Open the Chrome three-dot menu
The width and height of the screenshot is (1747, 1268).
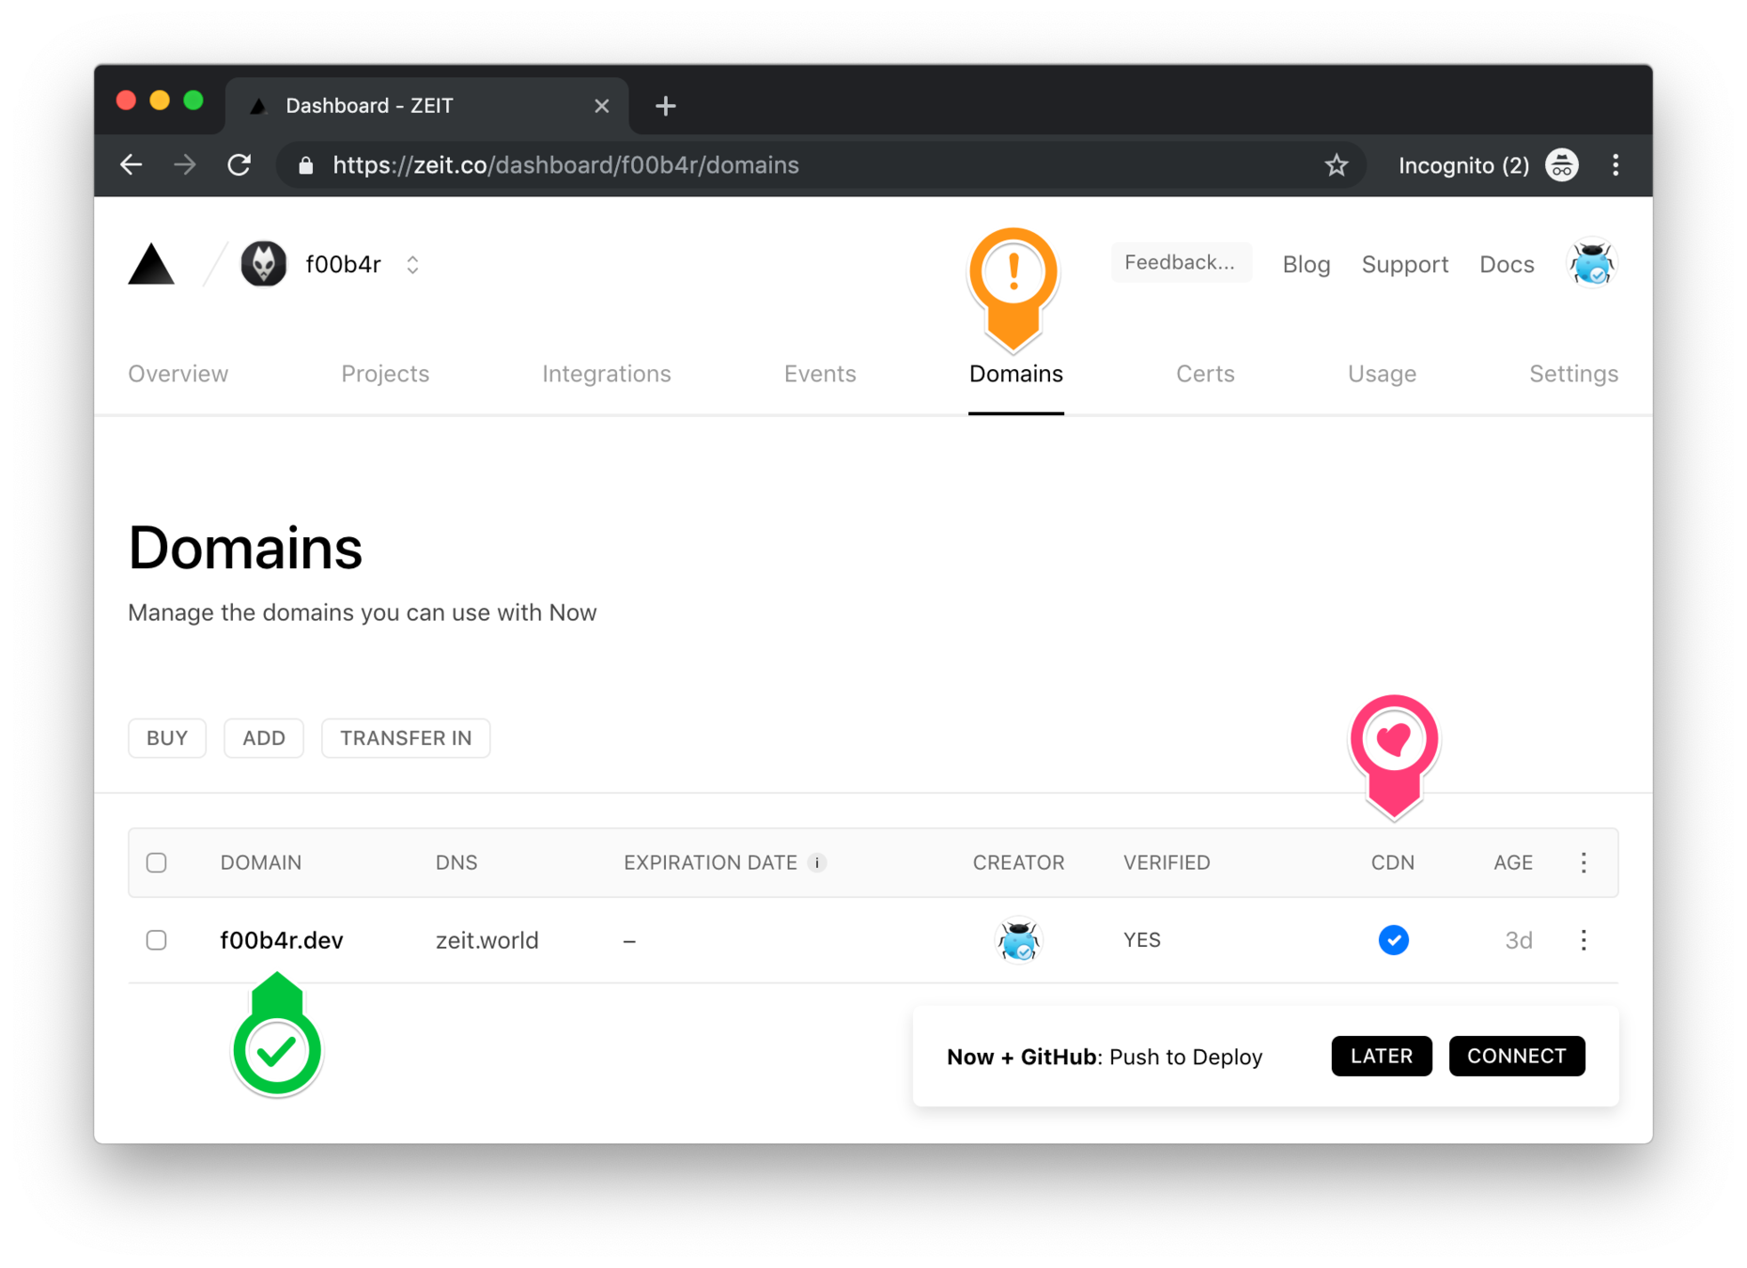[x=1616, y=165]
